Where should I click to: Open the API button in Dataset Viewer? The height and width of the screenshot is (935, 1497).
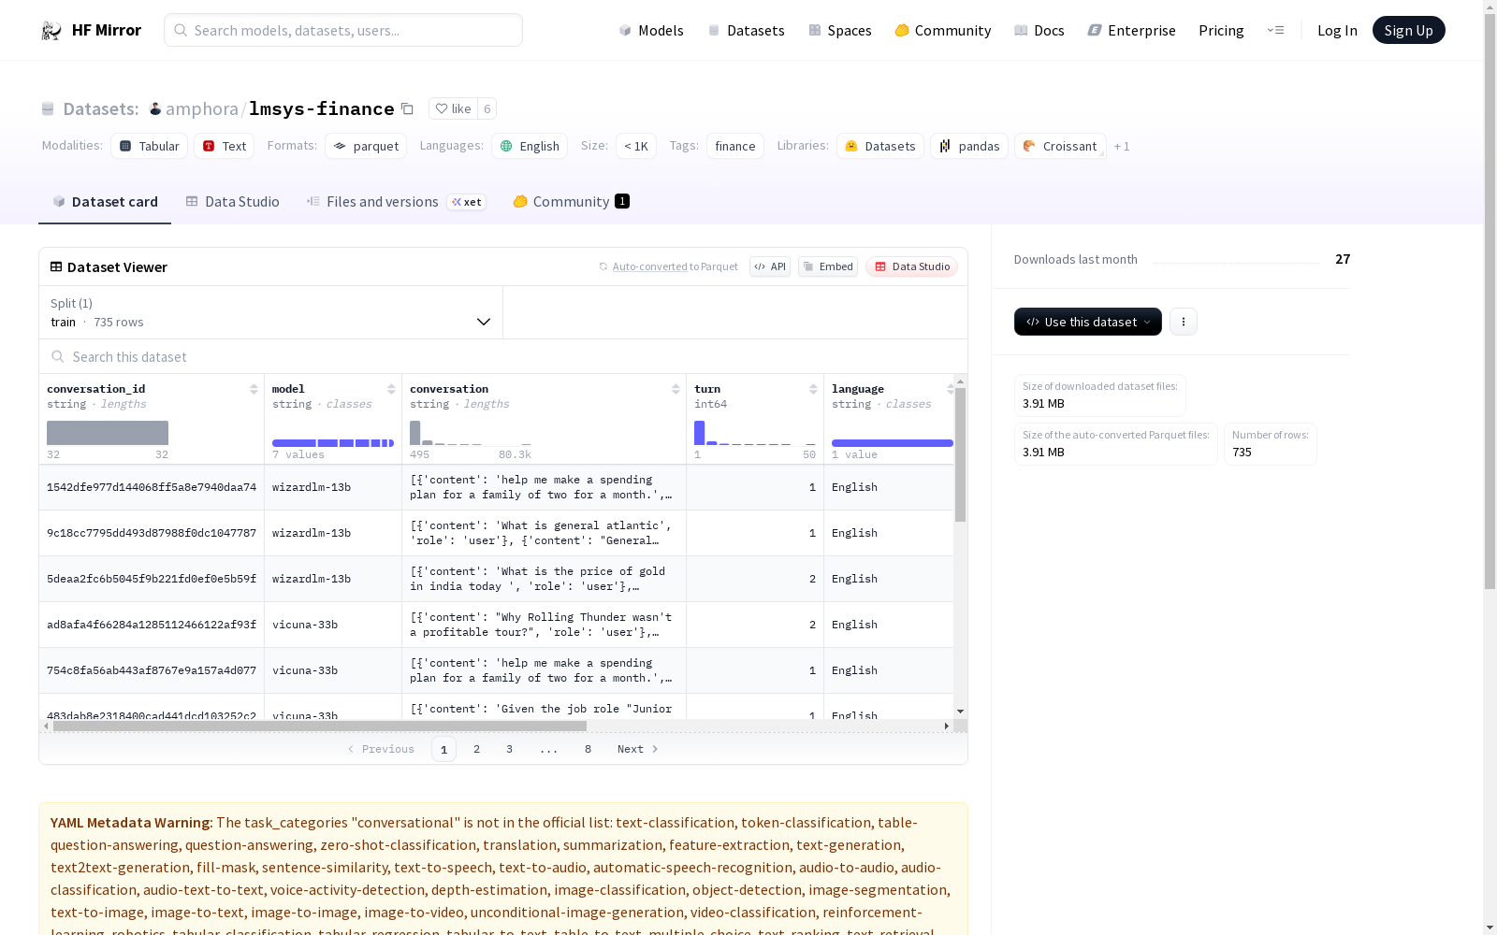(x=770, y=266)
